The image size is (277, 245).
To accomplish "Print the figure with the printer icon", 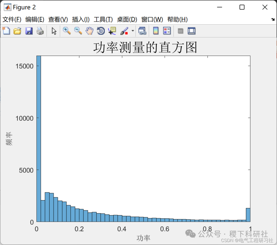I will point(40,31).
